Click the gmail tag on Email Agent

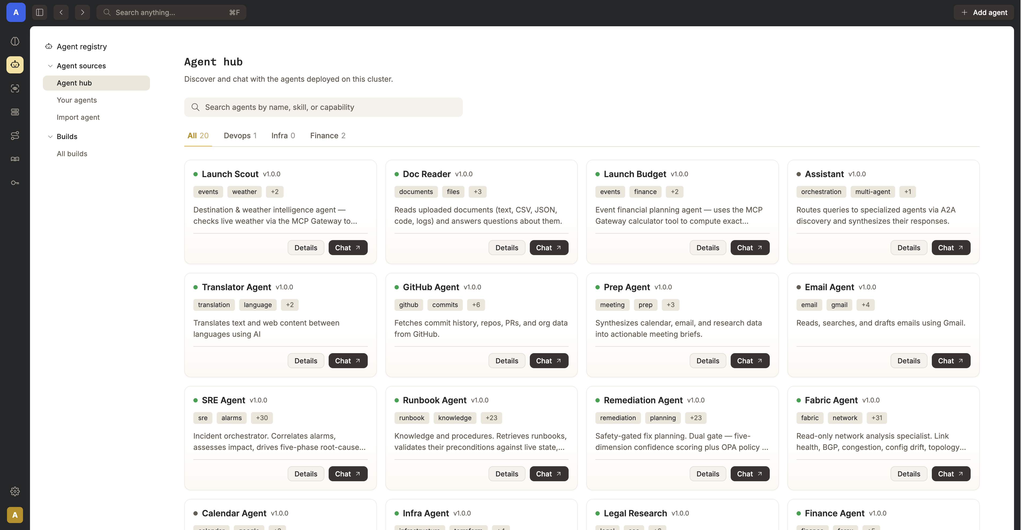[x=839, y=305]
